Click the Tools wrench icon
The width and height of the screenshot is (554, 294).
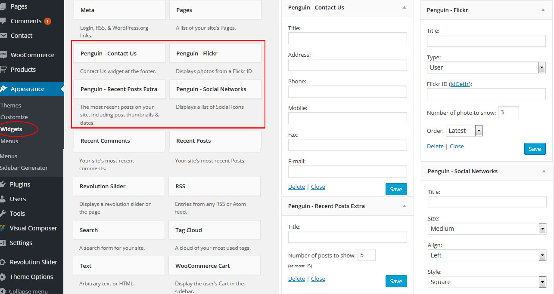pos(3,214)
